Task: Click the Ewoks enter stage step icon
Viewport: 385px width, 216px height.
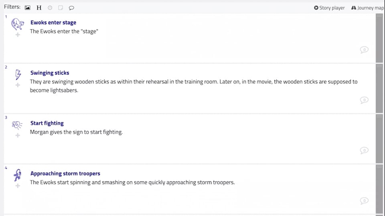Action: (x=17, y=24)
